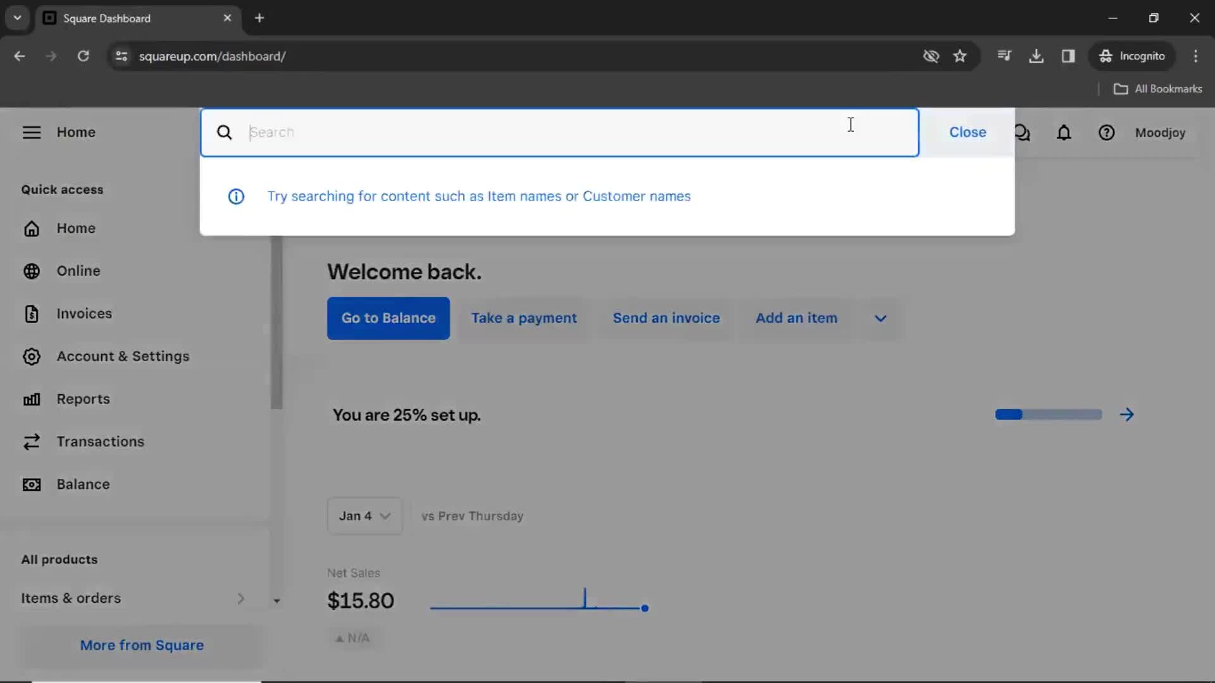Screen dimensions: 1215x683
Task: Click Go to Balance button
Action: [x=389, y=318]
